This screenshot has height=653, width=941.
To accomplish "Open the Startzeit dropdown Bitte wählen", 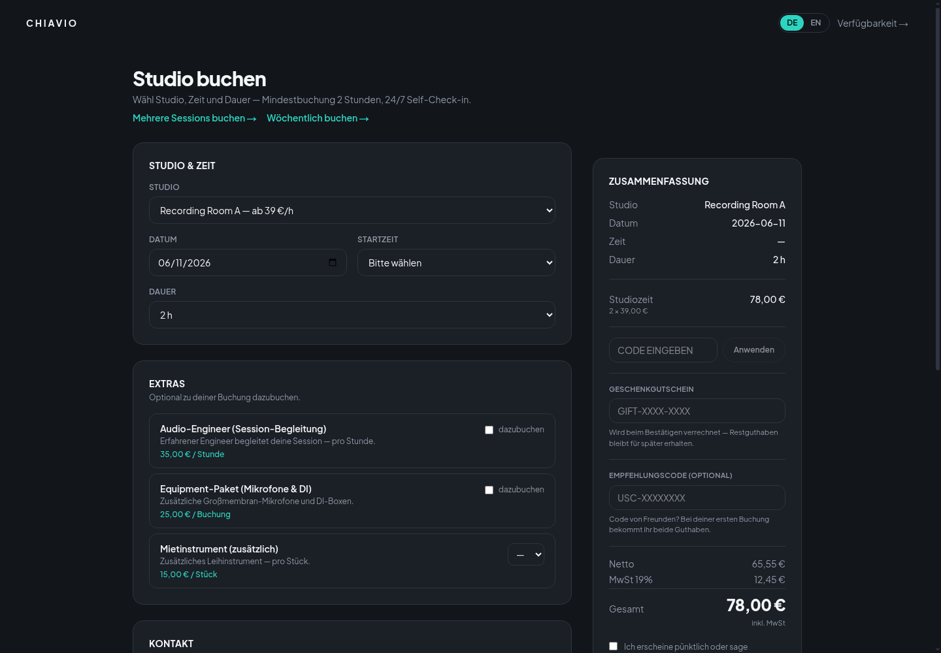I will (x=456, y=263).
